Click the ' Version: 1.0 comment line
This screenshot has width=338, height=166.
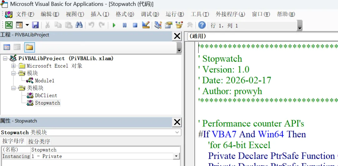(x=224, y=70)
